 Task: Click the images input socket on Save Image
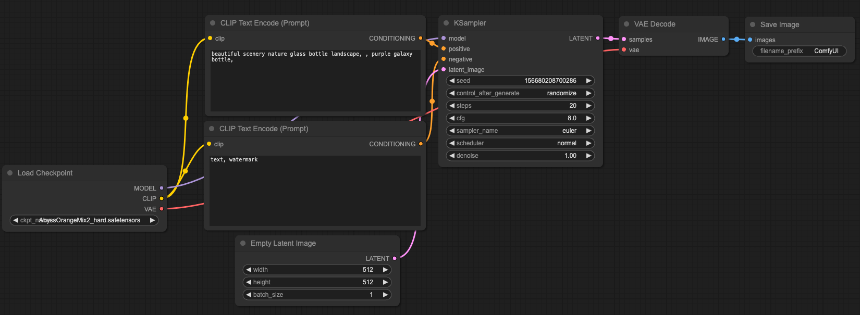click(x=750, y=40)
